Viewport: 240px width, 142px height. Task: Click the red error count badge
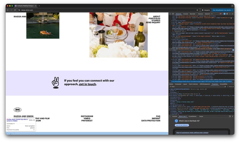pyautogui.click(x=220, y=14)
